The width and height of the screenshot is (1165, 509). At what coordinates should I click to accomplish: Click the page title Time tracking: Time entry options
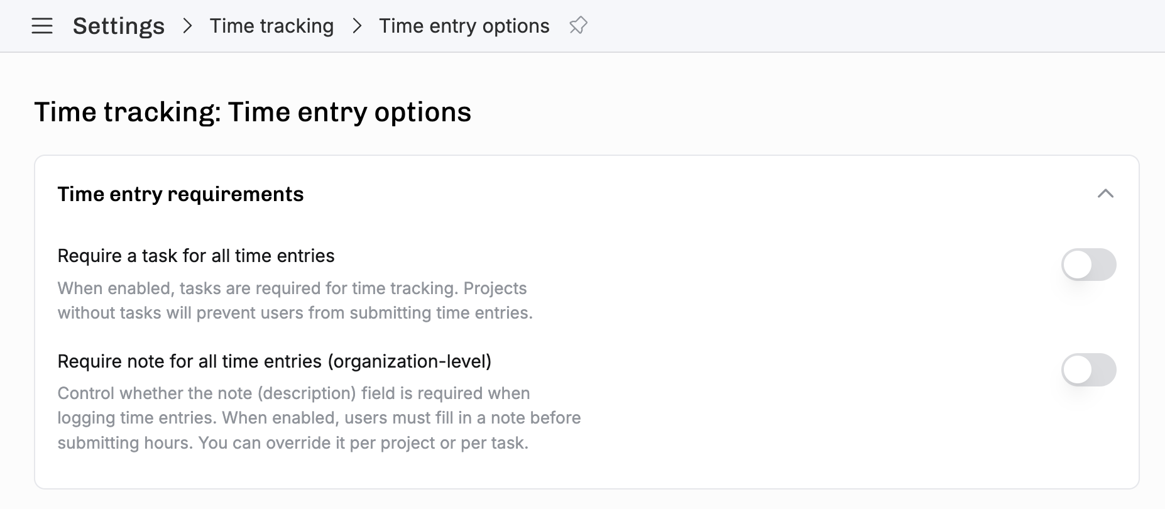253,112
